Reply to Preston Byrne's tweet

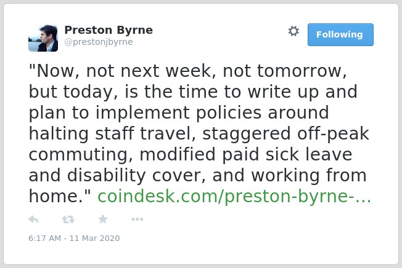33,219
